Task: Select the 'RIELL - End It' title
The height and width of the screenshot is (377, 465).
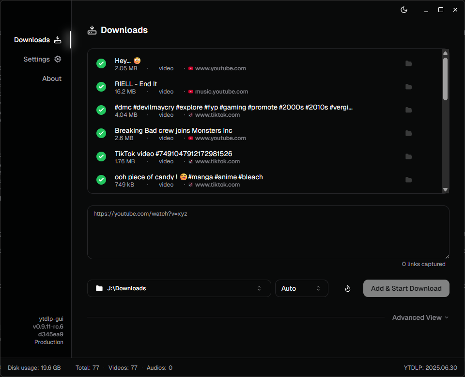Action: 136,84
